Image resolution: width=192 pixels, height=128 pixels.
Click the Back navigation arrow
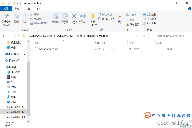click(x=4, y=36)
